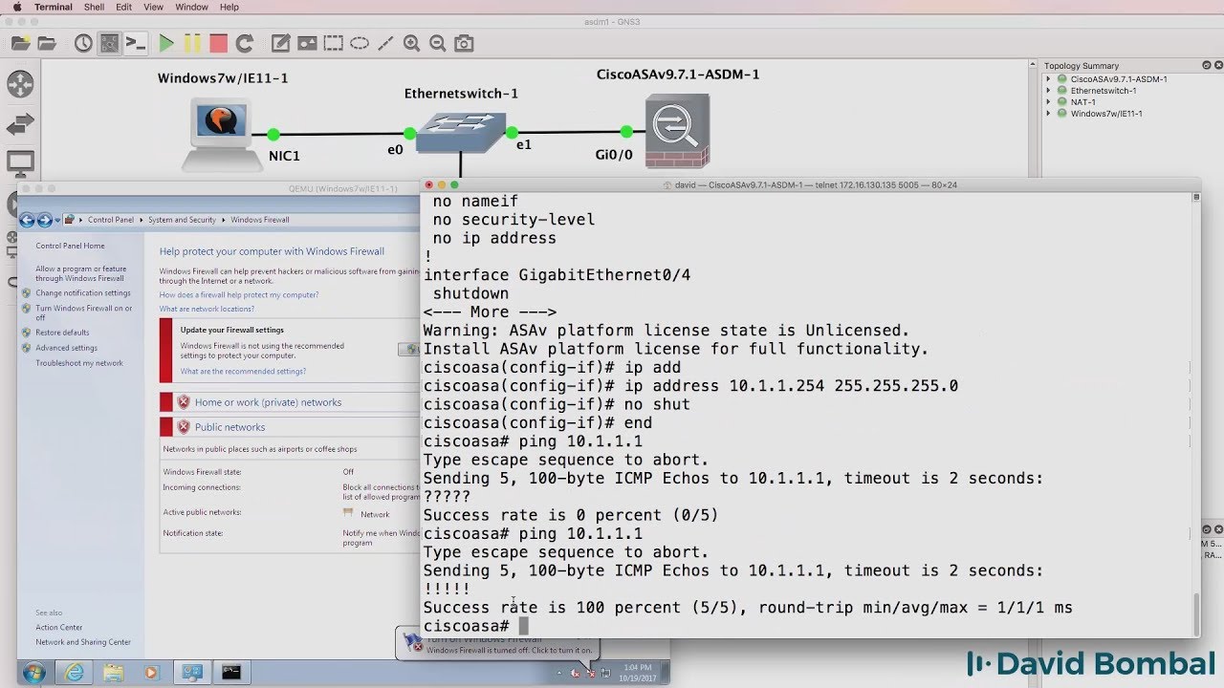Select the Ethernetswitch-1 node on canvas
Image resolution: width=1224 pixels, height=688 pixels.
point(463,133)
